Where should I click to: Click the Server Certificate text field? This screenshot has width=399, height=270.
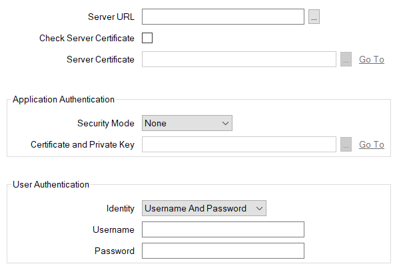click(239, 59)
